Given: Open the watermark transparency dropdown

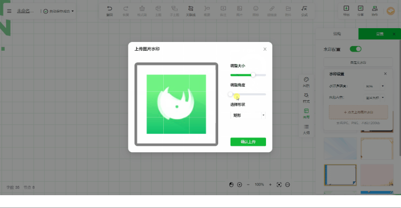Looking at the screenshot, I should coord(374,86).
